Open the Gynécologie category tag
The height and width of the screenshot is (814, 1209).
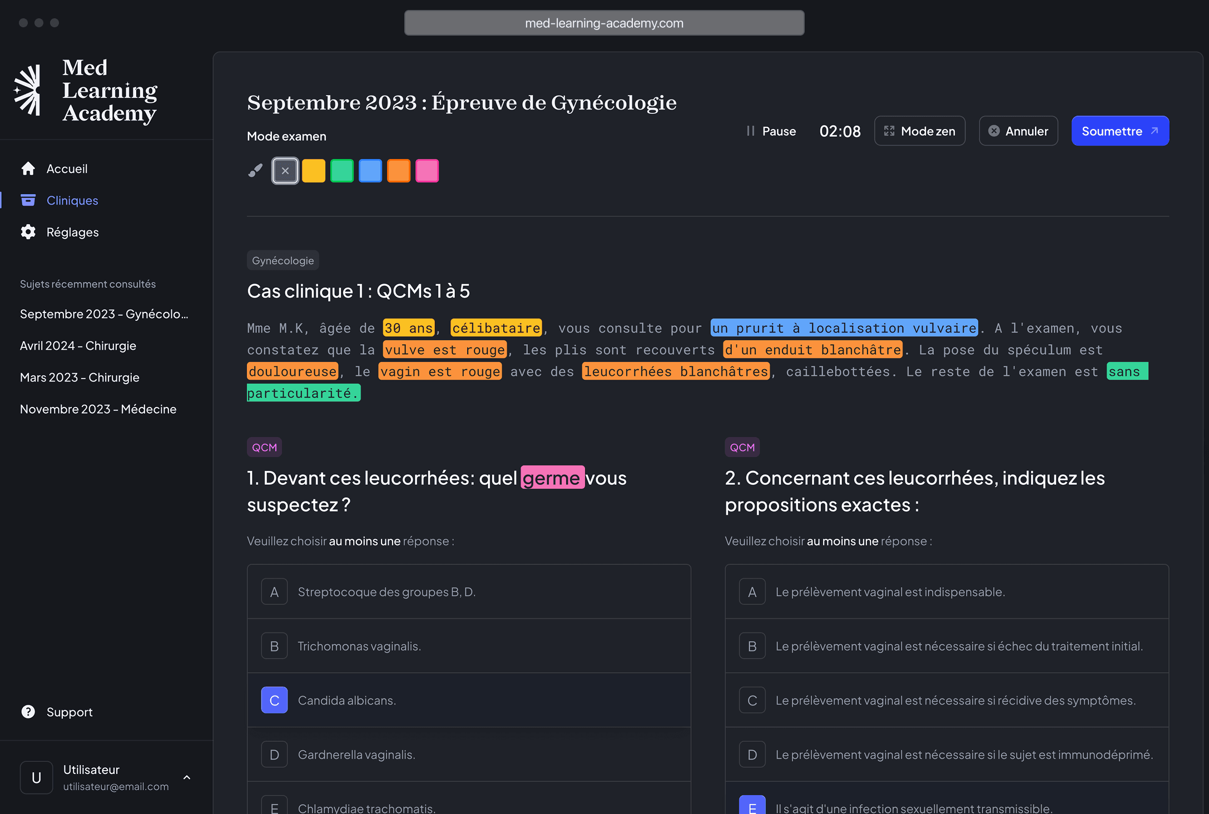tap(283, 260)
